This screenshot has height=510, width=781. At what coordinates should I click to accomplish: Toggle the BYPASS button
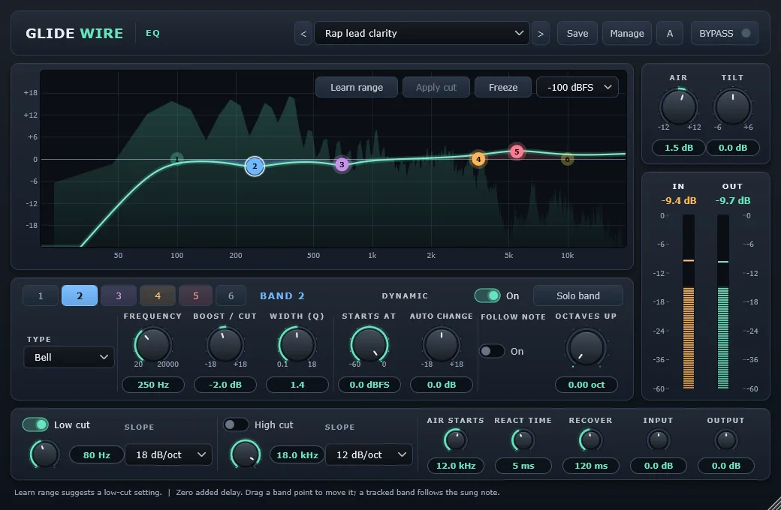(724, 33)
